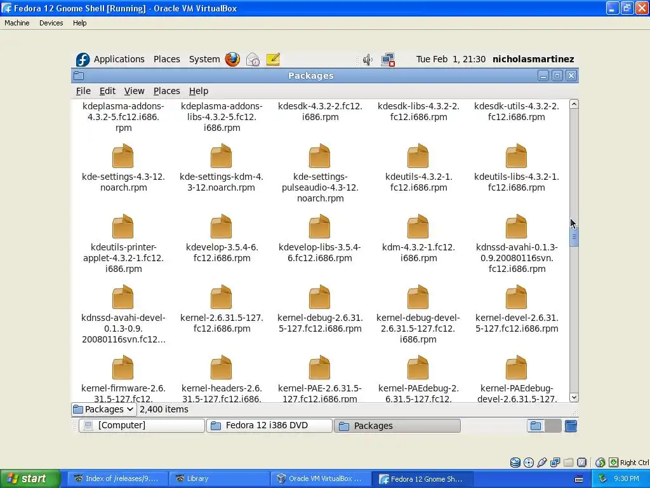Screen dimensions: 650x488
Task: Click the first workspace switcher square
Action: [536, 426]
